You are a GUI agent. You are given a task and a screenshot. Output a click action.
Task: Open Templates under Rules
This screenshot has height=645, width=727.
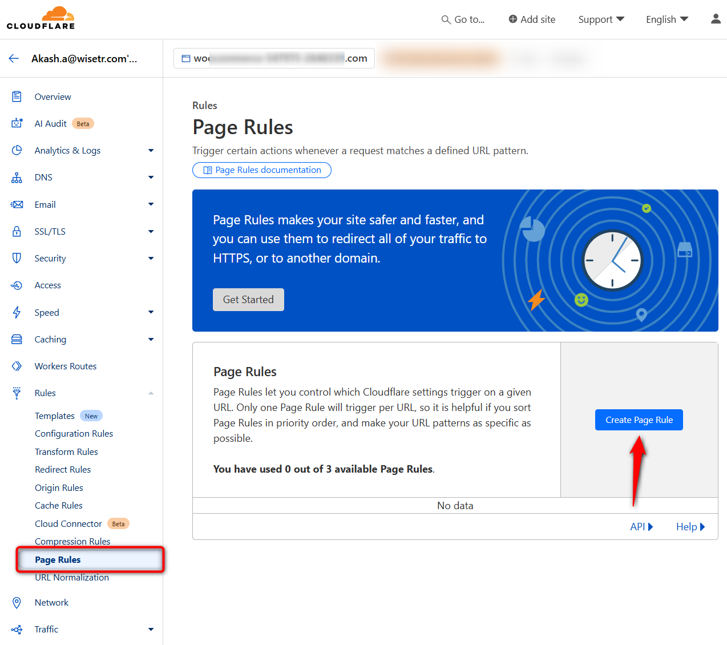55,416
